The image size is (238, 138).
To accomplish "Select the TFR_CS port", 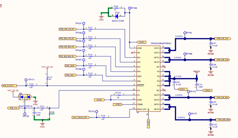I will pos(13,108).
